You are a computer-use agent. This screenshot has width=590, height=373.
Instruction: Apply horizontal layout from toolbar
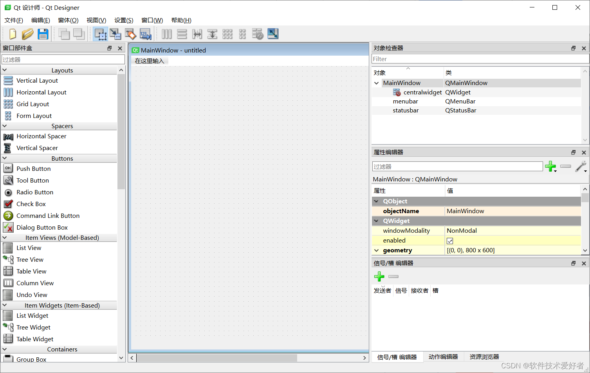click(x=167, y=34)
